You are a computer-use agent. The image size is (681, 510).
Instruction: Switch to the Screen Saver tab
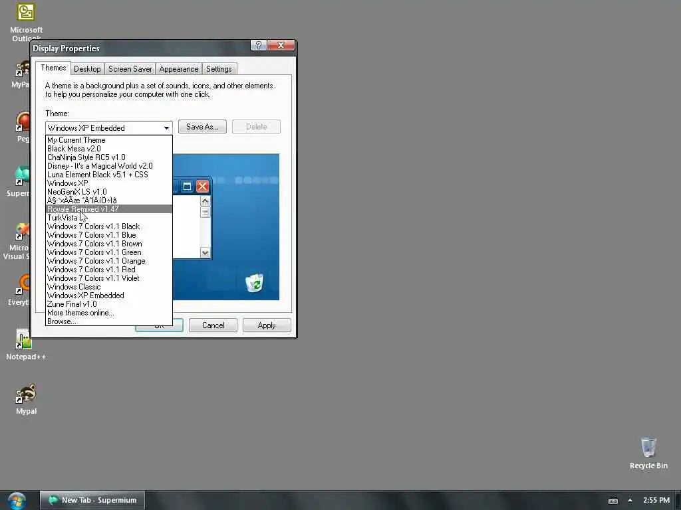[130, 69]
